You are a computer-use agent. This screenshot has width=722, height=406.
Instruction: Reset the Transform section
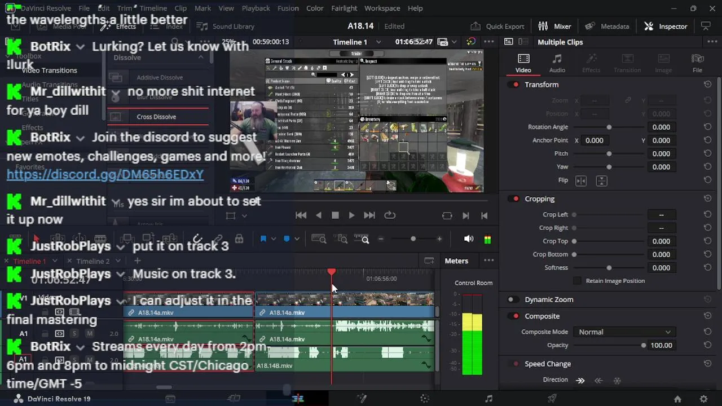(x=707, y=85)
